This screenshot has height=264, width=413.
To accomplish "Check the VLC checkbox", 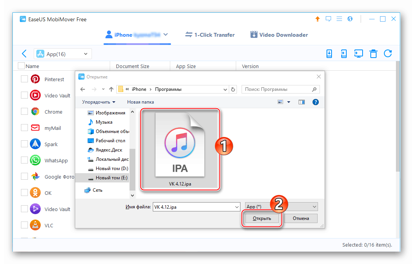I will pyautogui.click(x=24, y=225).
